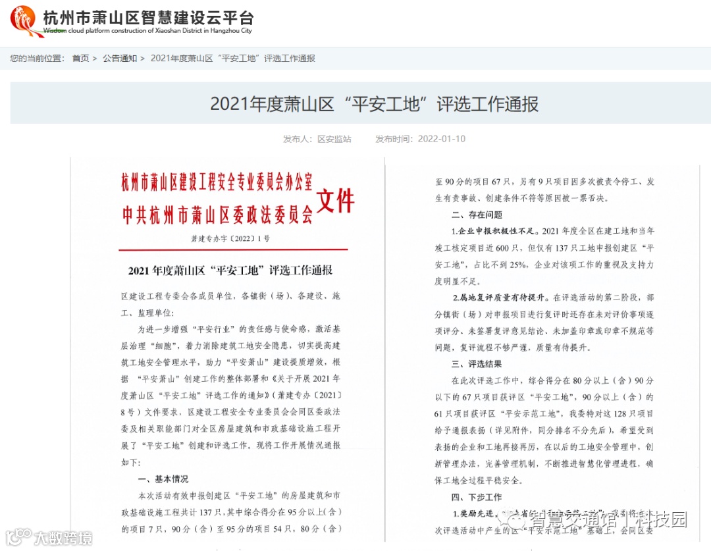Viewport: 711px width, 551px height.
Task: Click the site title 杭州市萧山区智慧建设云平台
Action: [148, 18]
